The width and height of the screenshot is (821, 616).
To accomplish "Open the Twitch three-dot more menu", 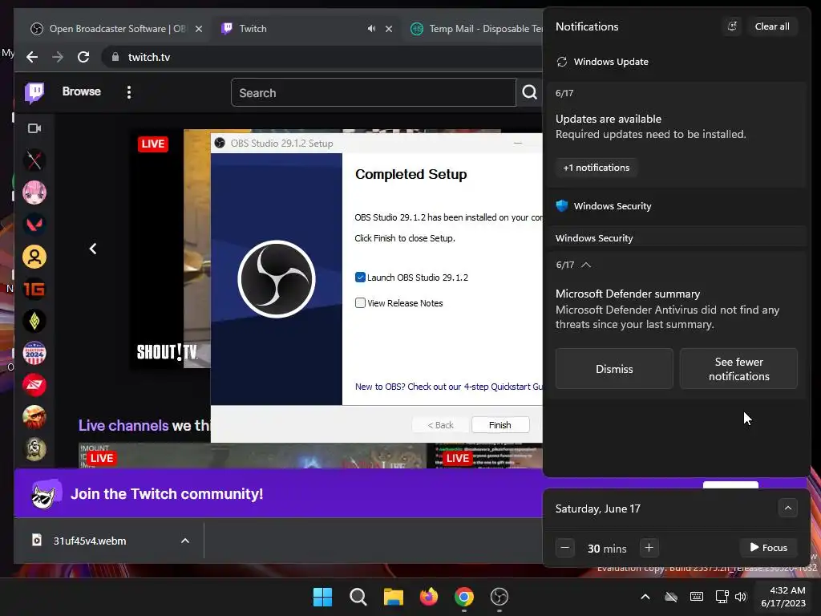I will click(129, 92).
